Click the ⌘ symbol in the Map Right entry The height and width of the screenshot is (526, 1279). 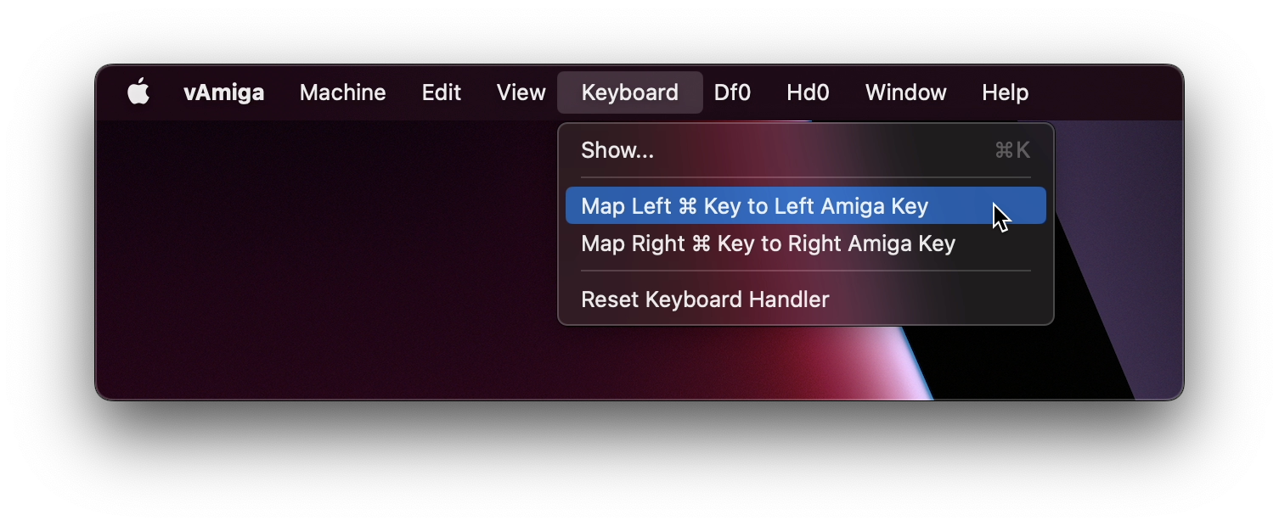701,243
